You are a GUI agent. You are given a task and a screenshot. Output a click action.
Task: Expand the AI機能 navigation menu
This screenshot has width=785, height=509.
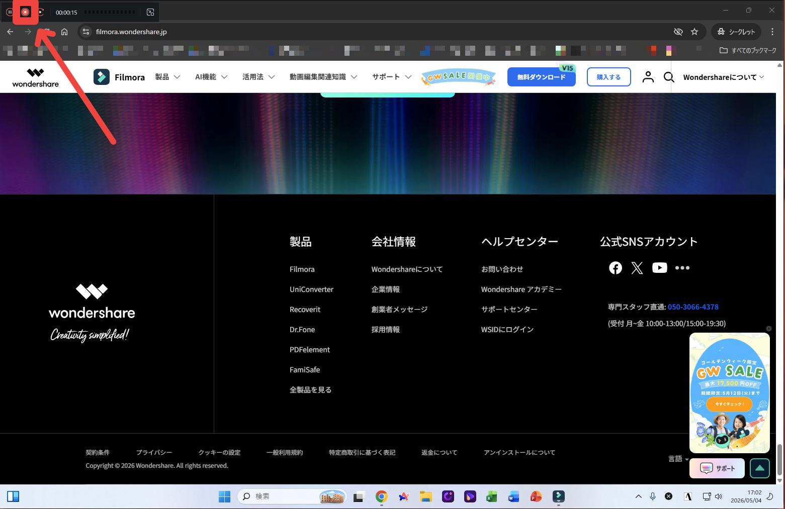click(x=211, y=77)
